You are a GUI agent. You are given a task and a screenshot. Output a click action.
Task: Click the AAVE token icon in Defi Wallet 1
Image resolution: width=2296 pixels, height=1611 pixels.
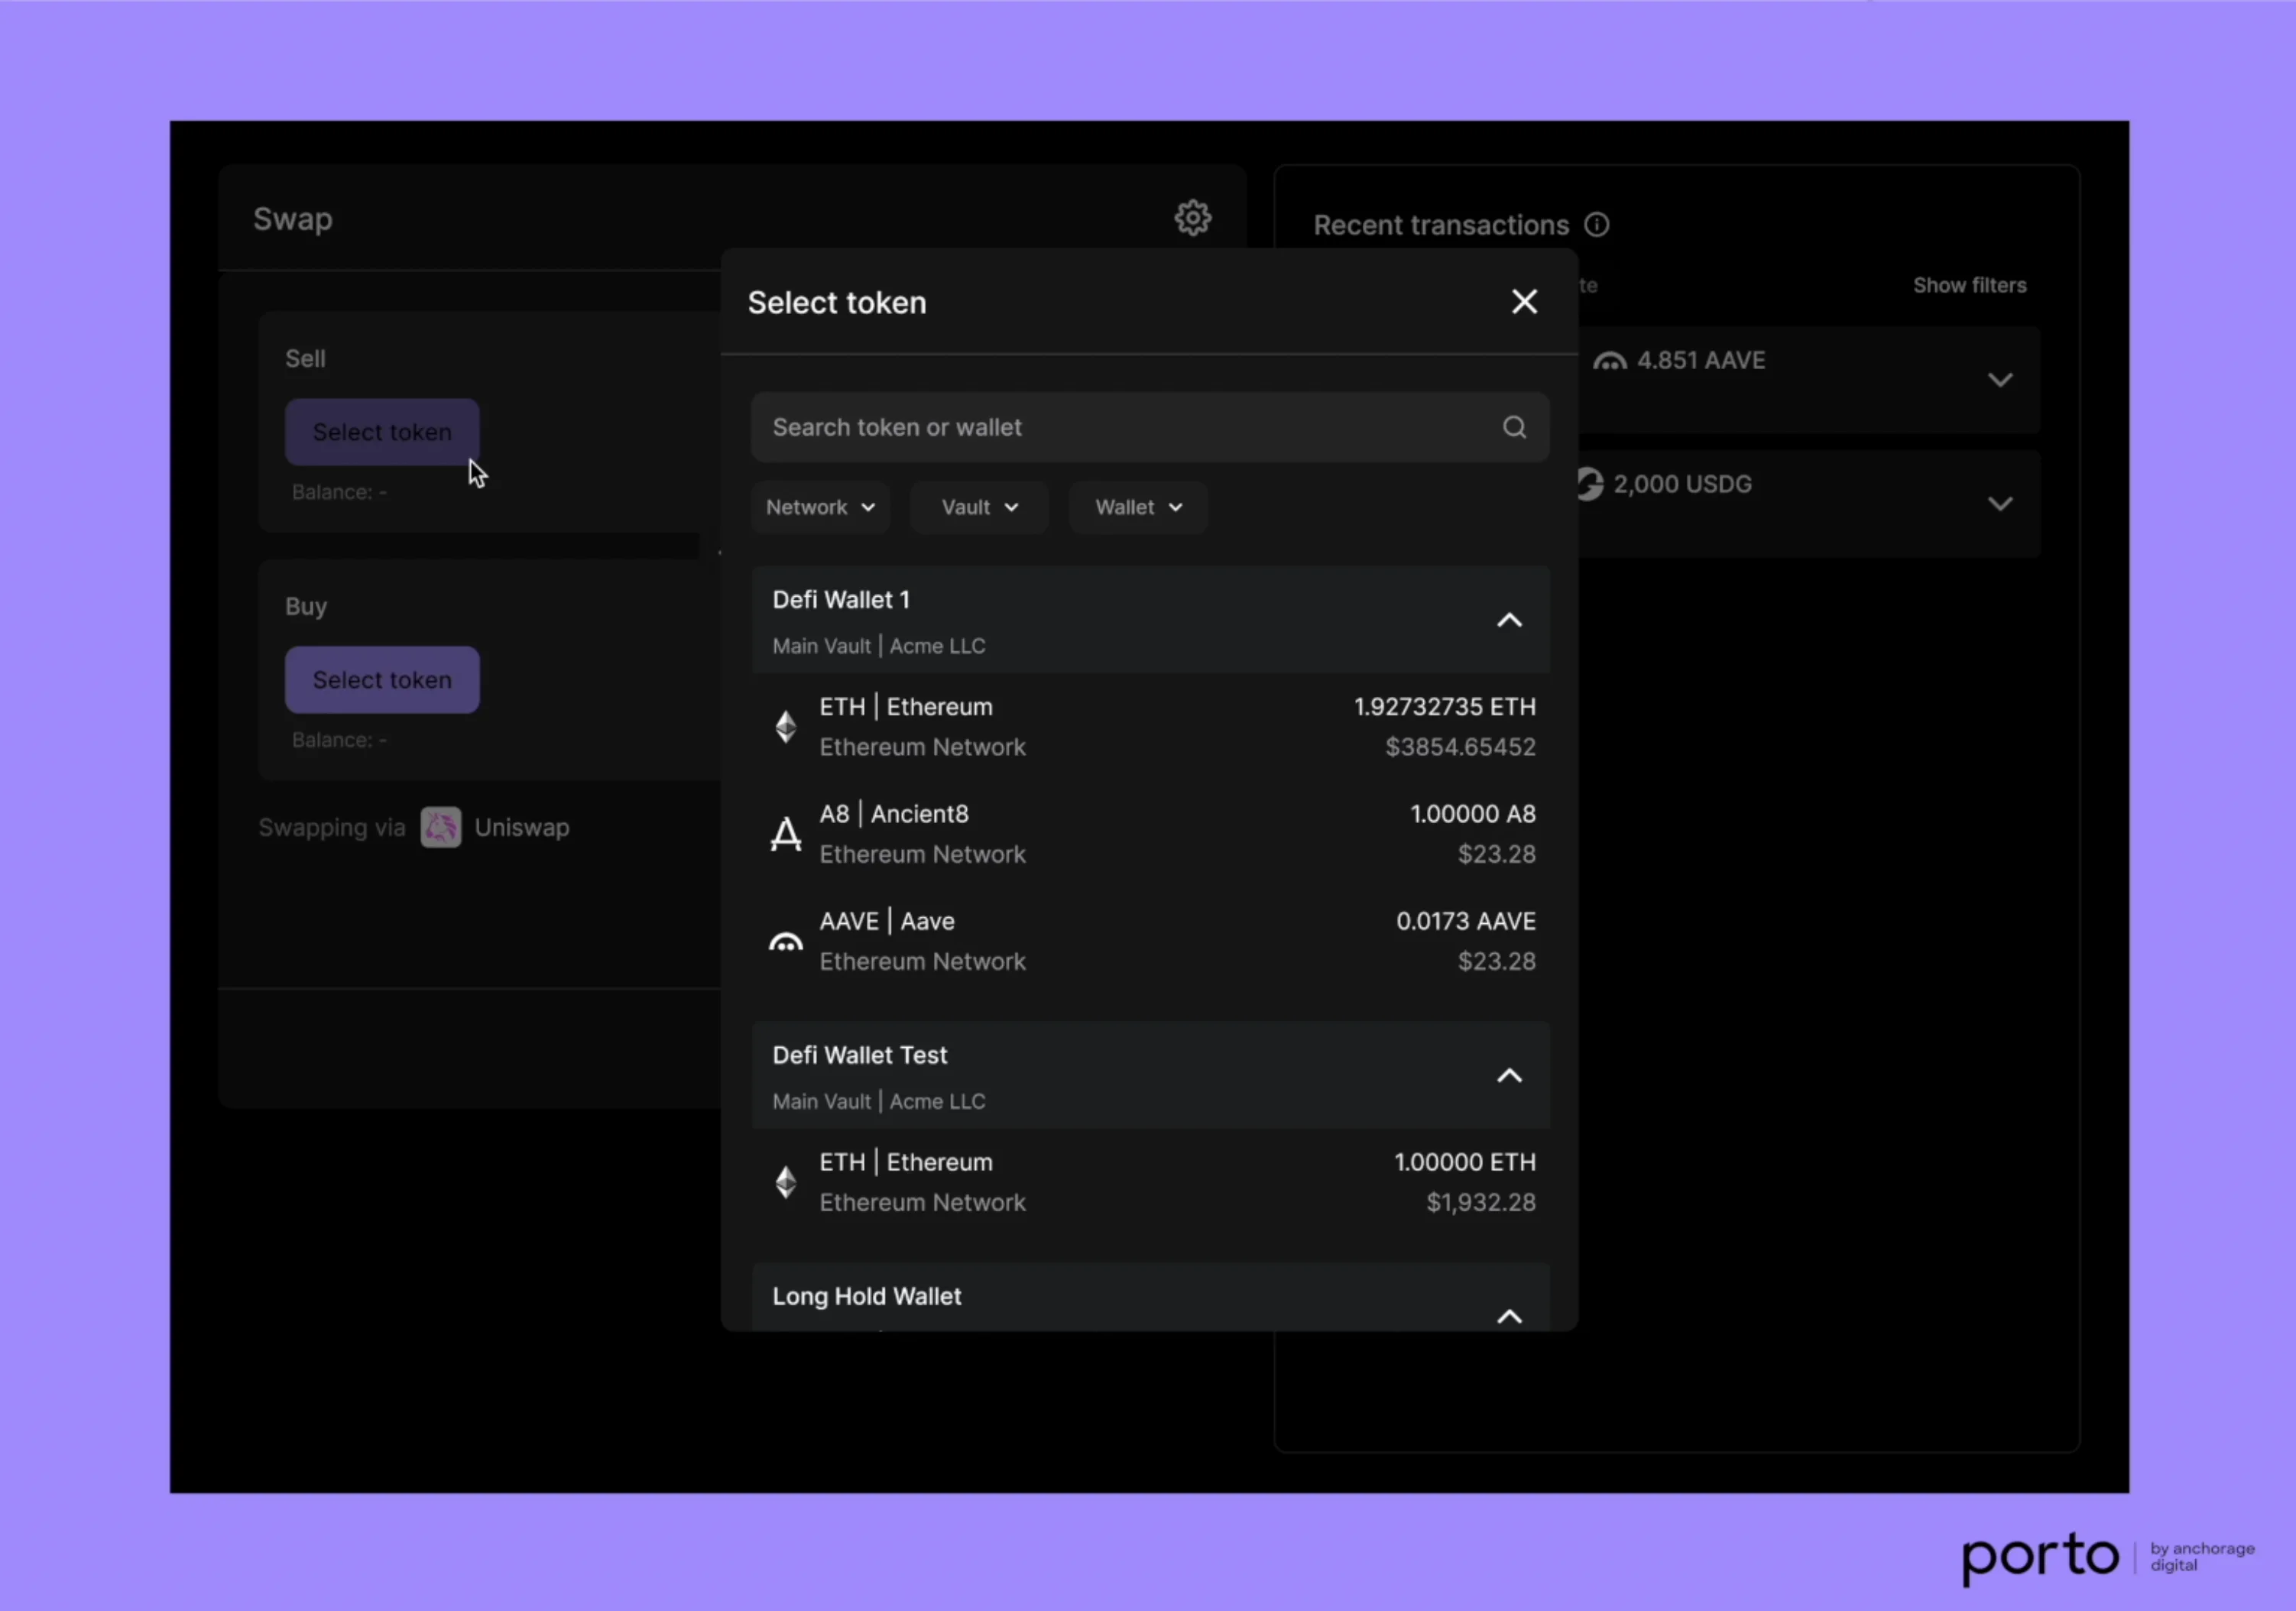tap(786, 941)
